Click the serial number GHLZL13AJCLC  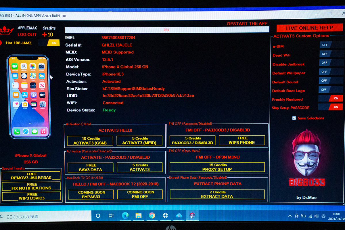[x=117, y=45]
